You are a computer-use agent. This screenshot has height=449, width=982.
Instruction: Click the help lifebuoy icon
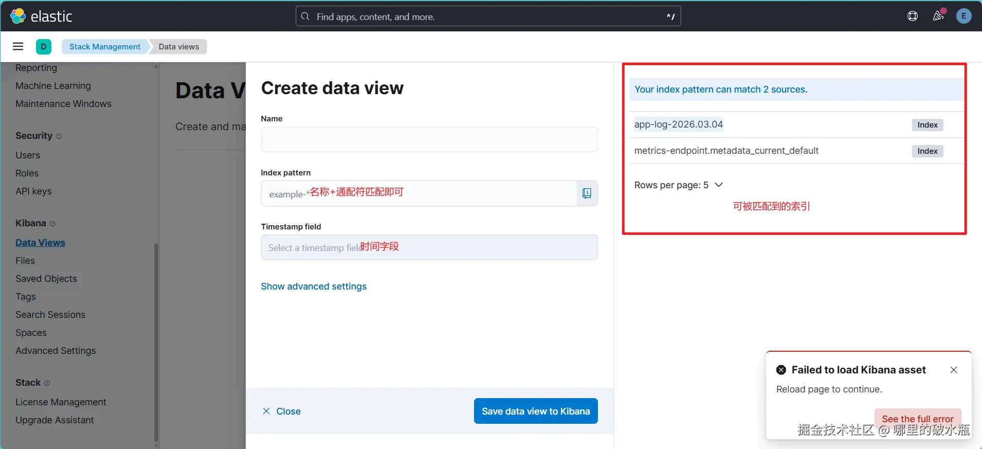tap(913, 16)
